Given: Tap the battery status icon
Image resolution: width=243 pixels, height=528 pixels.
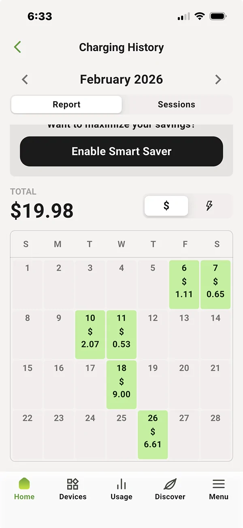Looking at the screenshot, I should [x=218, y=17].
